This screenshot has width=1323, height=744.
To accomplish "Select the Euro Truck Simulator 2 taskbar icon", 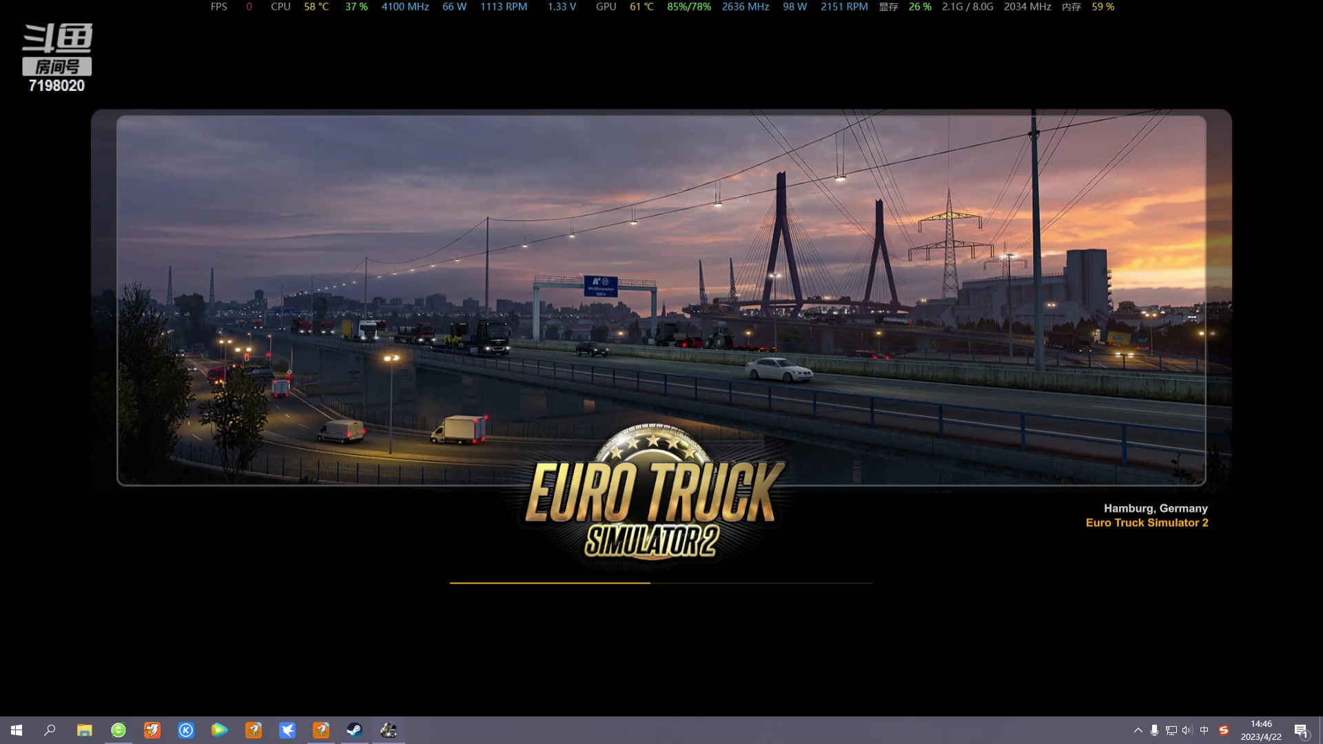I will (x=389, y=730).
